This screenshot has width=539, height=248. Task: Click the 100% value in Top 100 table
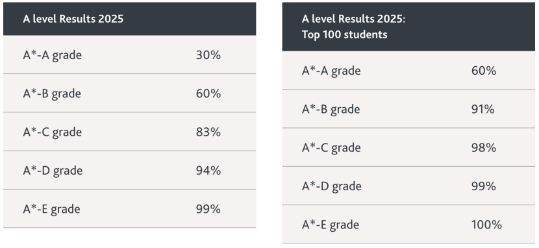click(487, 225)
